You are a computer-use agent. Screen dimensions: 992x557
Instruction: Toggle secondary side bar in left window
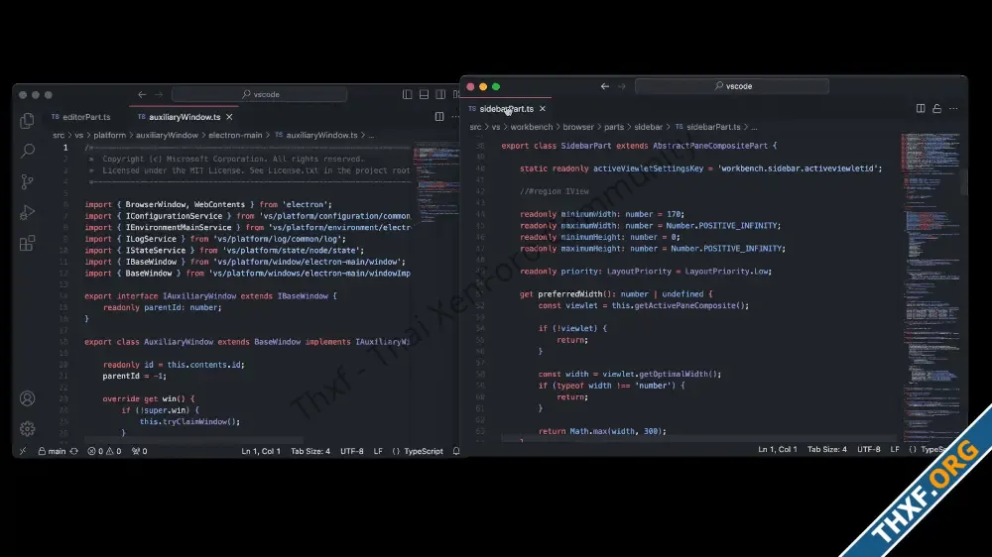(440, 94)
